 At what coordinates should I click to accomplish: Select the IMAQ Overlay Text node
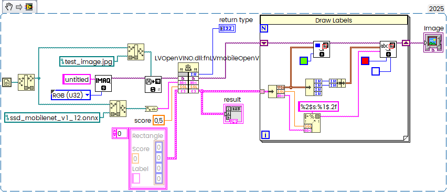388,49
